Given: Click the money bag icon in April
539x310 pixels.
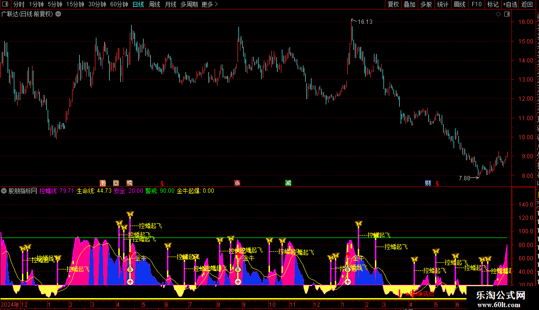Looking at the screenshot, I should [x=130, y=269].
